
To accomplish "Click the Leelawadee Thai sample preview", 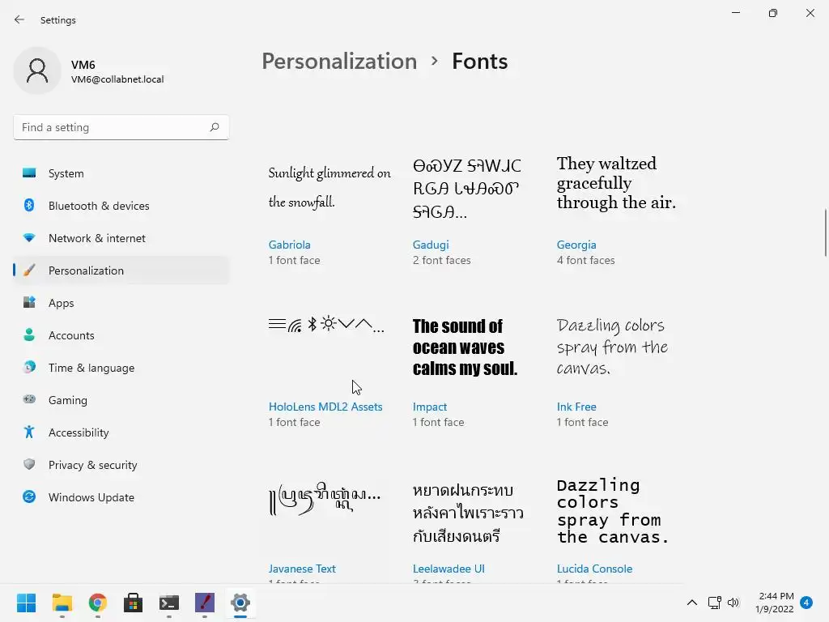I will pyautogui.click(x=468, y=513).
